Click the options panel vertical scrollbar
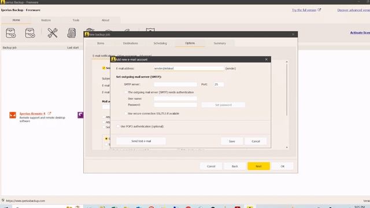The image size is (370, 208). (287, 90)
